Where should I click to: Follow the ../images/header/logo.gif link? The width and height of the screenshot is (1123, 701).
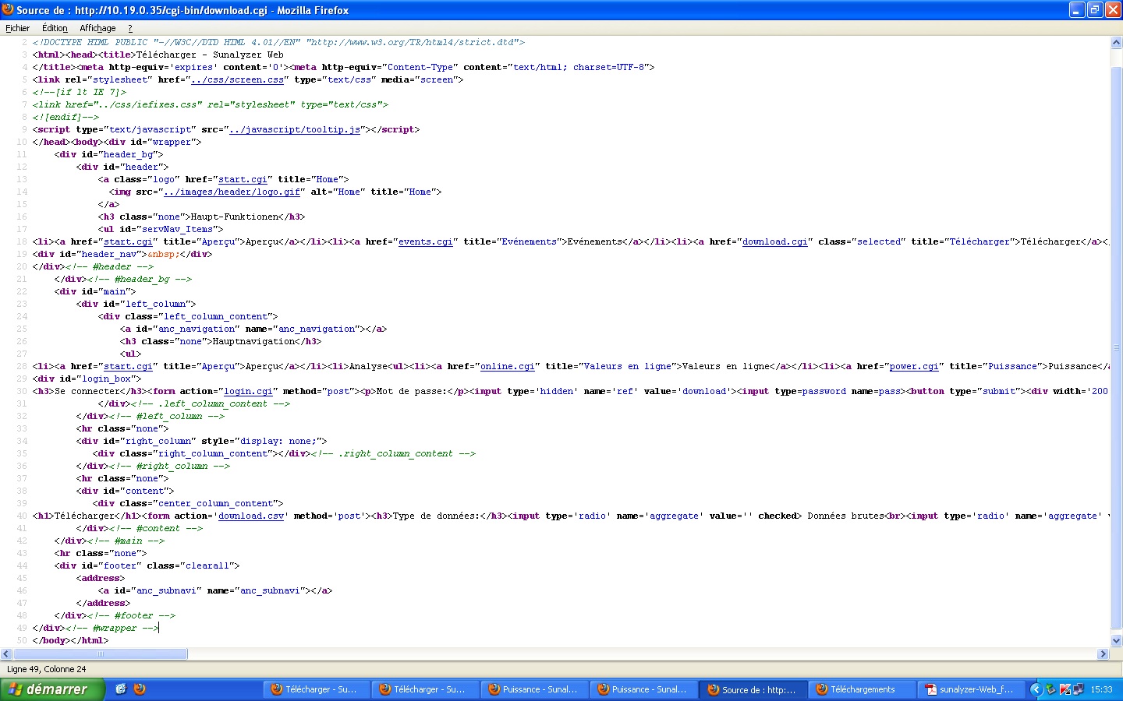[232, 192]
